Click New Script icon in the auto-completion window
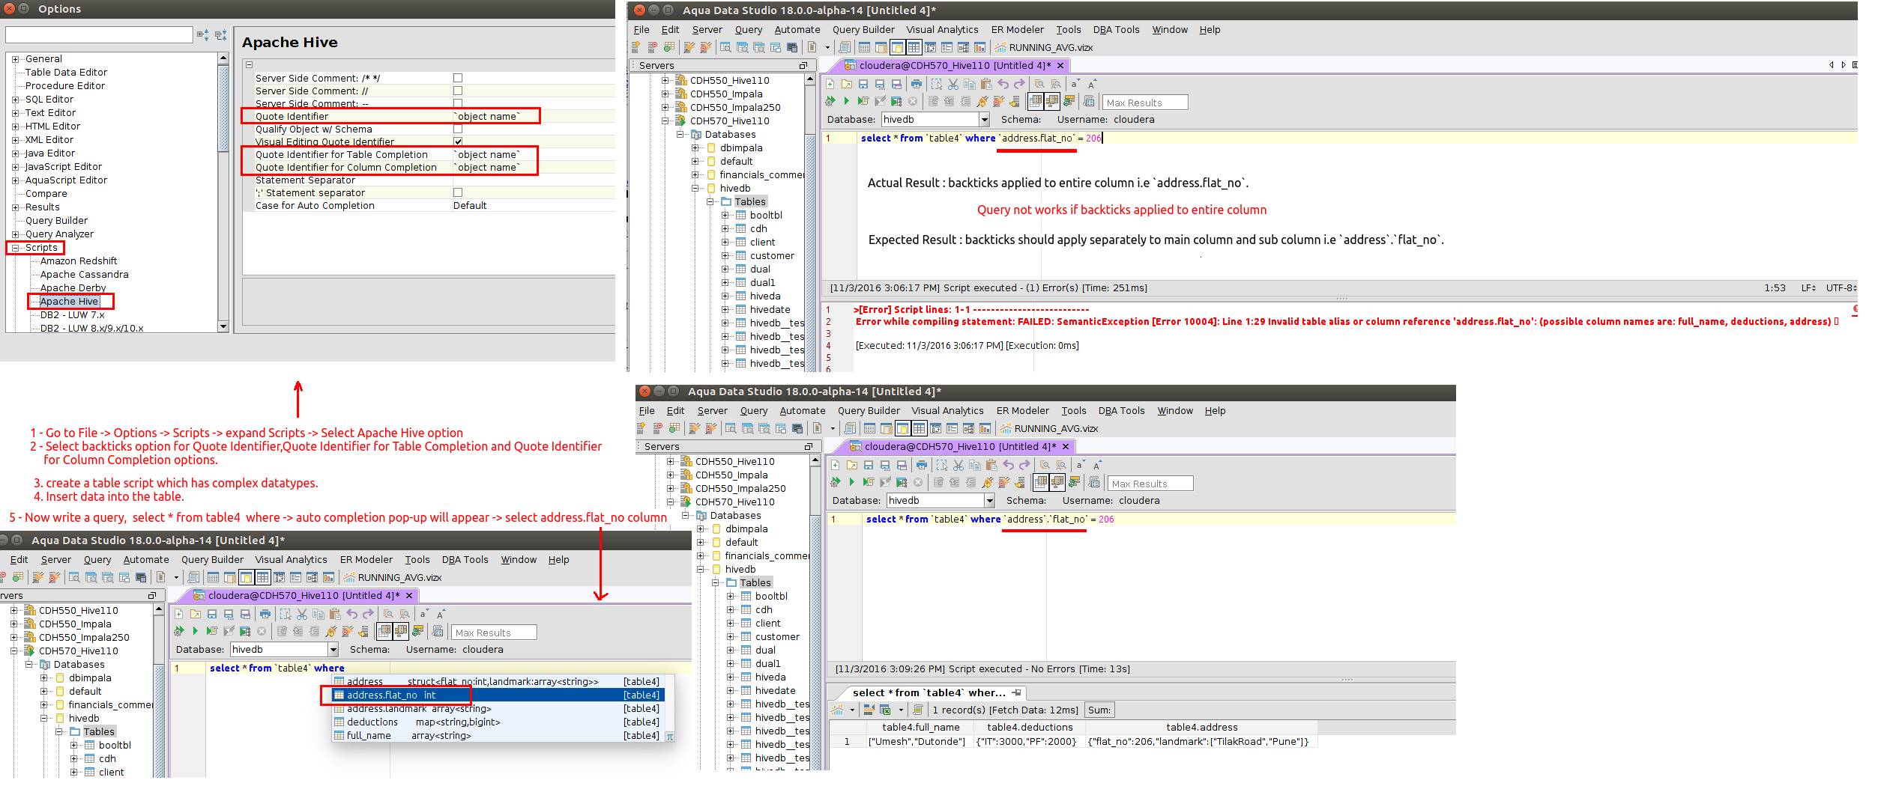The image size is (1881, 798). coord(179,614)
